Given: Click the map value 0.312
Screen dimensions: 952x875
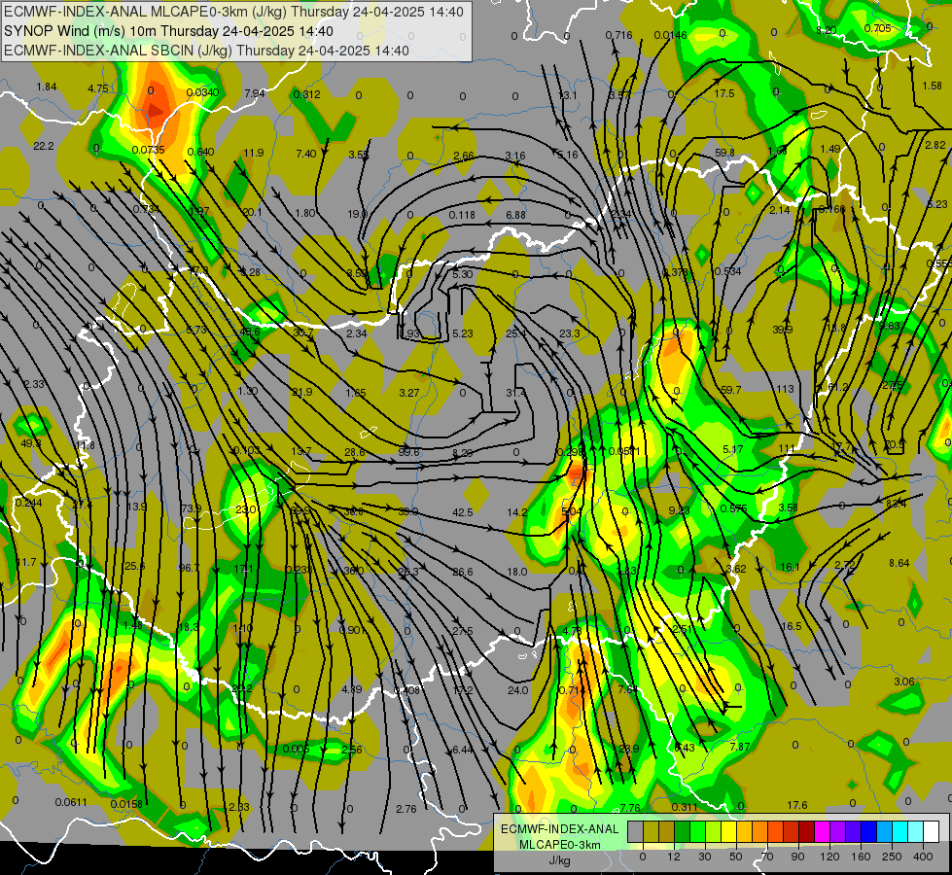Looking at the screenshot, I should point(307,94).
